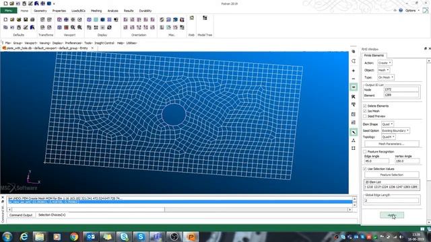Click the highlighted equals-bars icon in vertical toolbar
This screenshot has width=431, height=242.
(354, 87)
